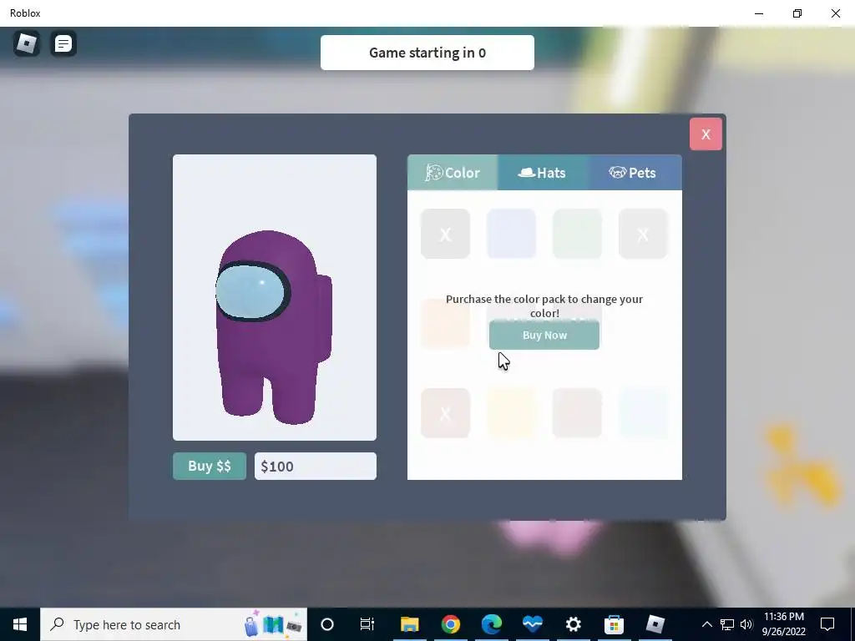This screenshot has width=855, height=641.
Task: Open the Windows Start menu
Action: tap(20, 624)
